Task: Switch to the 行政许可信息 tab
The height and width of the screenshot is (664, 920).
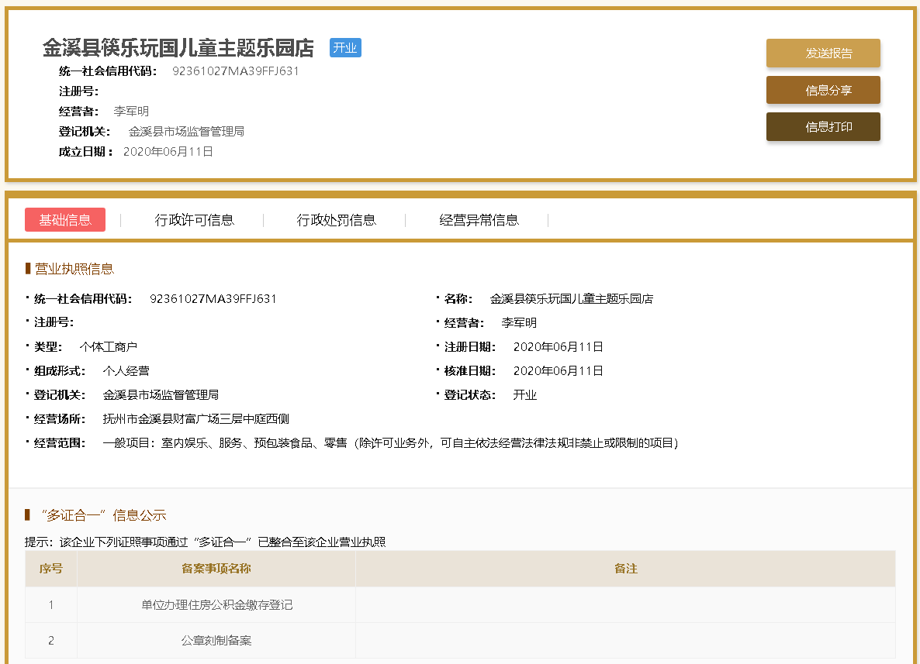Action: (194, 220)
